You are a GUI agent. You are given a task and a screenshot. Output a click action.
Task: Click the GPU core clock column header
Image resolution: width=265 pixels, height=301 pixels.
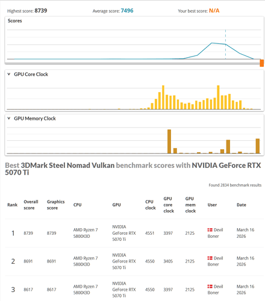tap(169, 205)
